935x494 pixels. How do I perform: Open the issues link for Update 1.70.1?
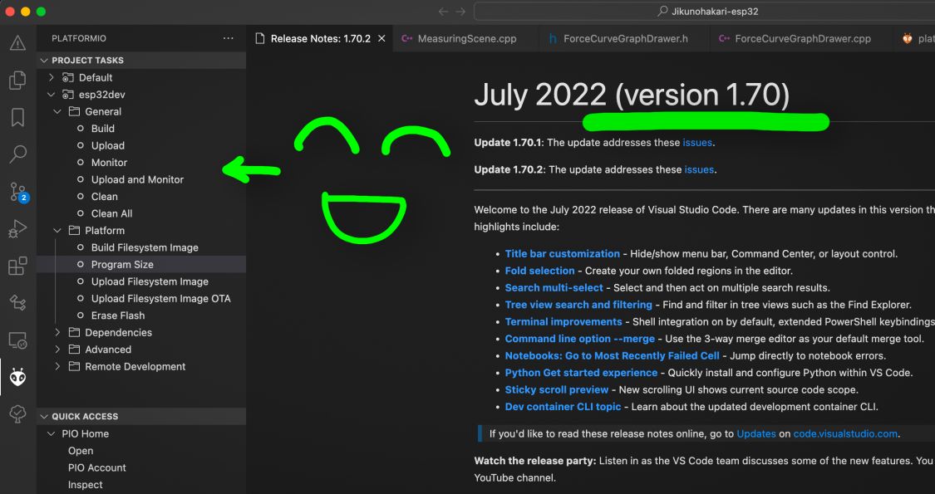coord(697,143)
